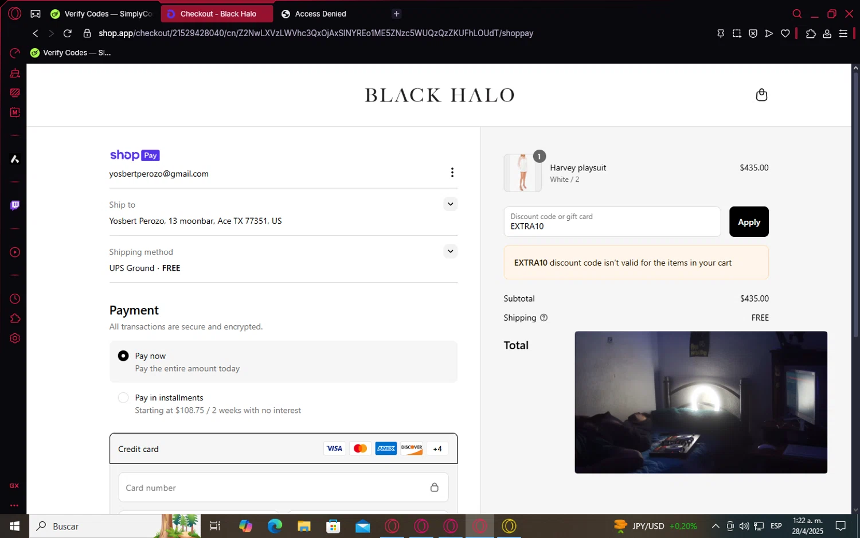
Task: Expand the Ship to address section
Action: point(451,204)
